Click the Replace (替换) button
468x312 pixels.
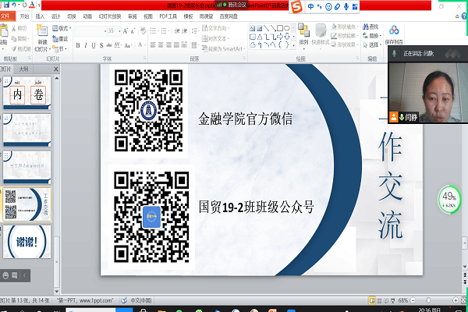tap(371, 36)
